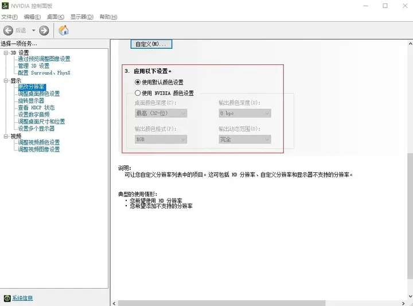Open 调整视频颜色设置

pos(39,142)
